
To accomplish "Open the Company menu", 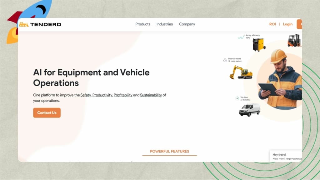I will (x=187, y=24).
